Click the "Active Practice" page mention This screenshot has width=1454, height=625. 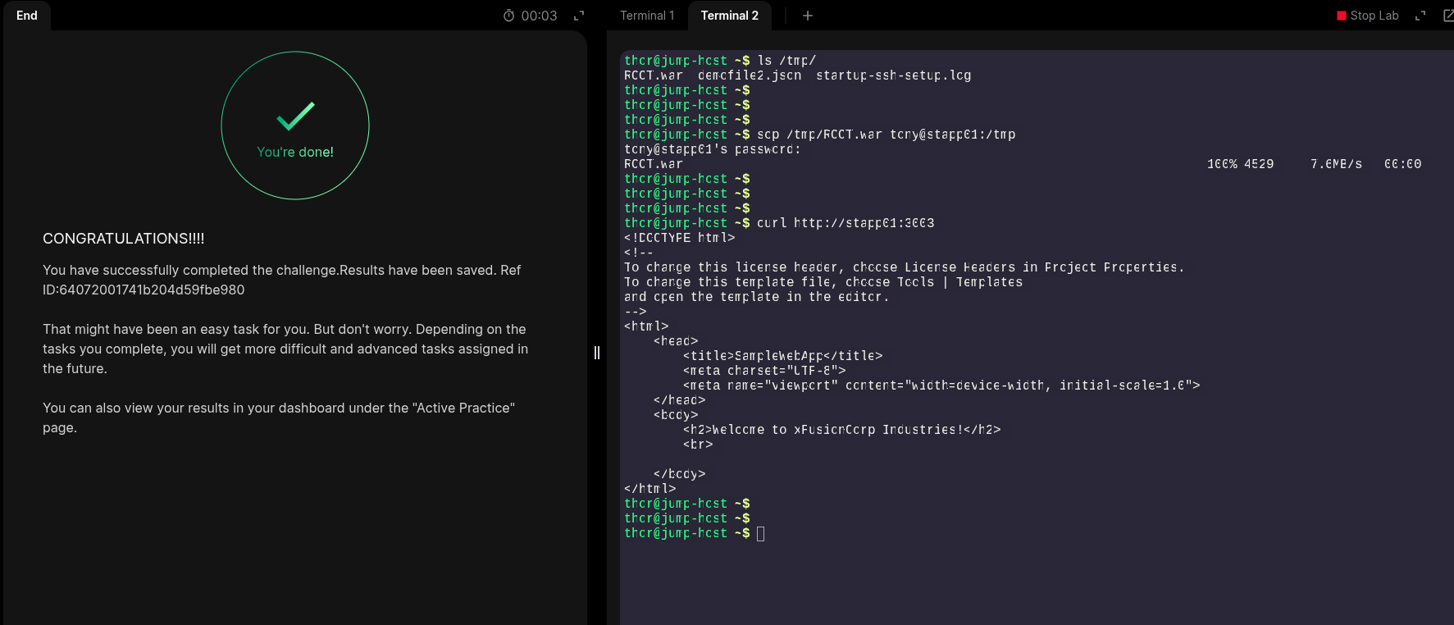pos(463,408)
